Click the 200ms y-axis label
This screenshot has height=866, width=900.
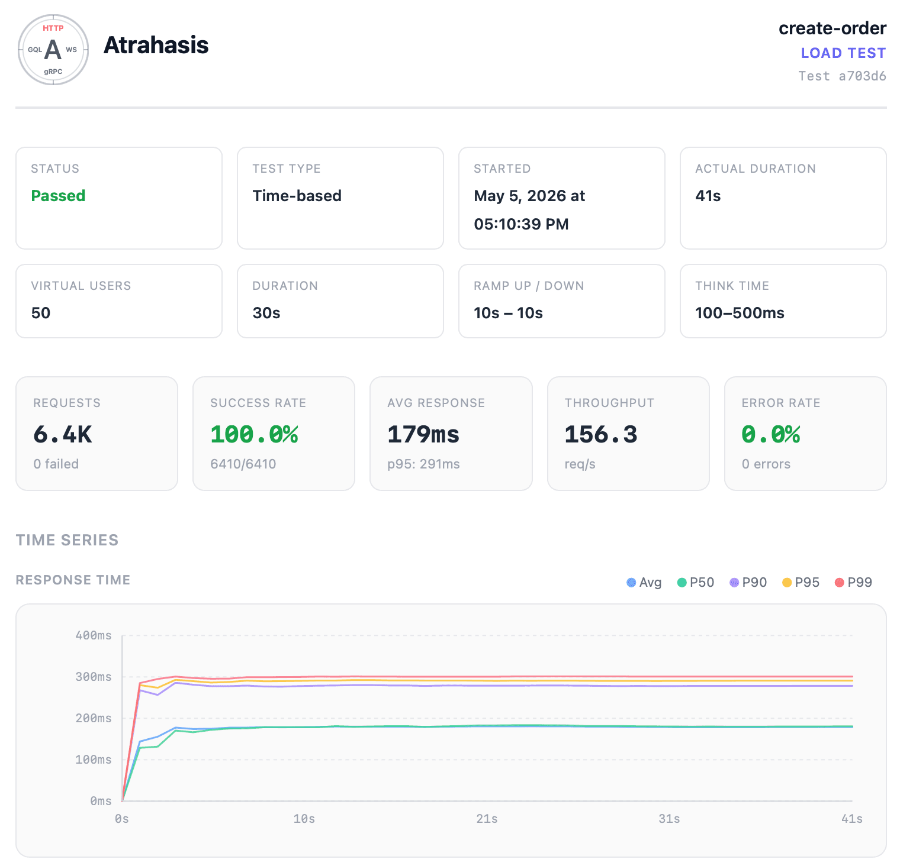point(94,718)
